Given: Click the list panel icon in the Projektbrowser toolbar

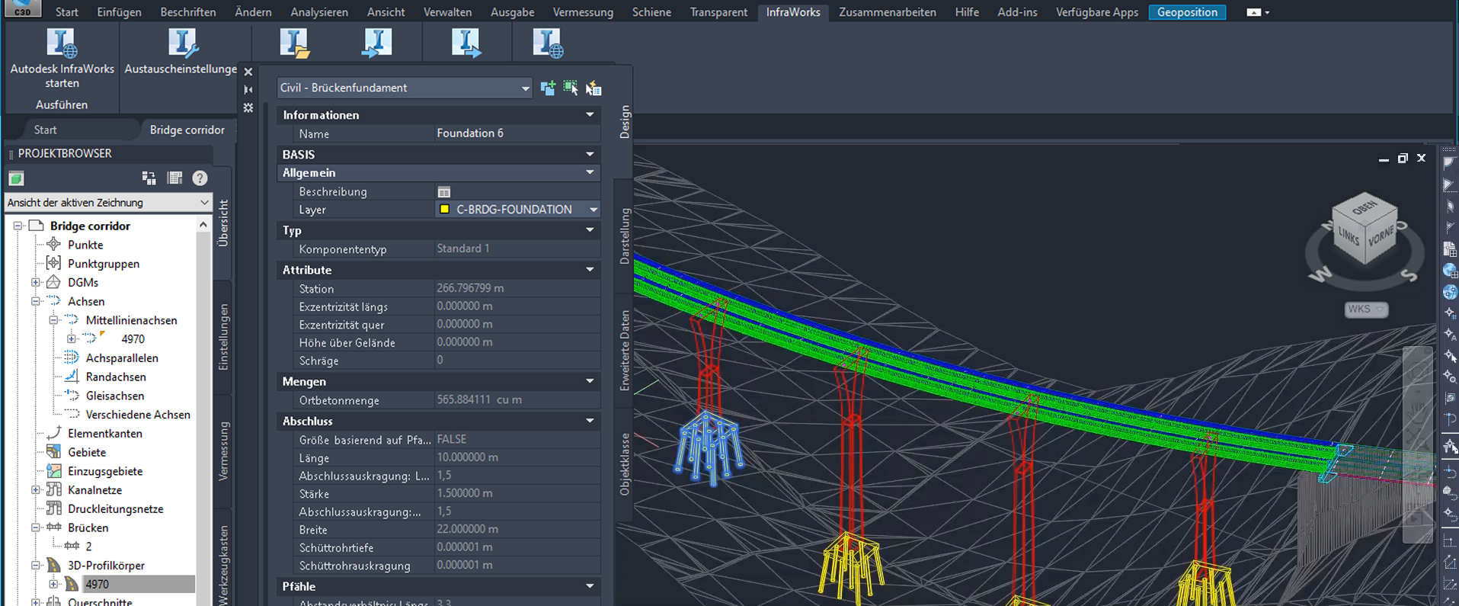Looking at the screenshot, I should (x=174, y=178).
